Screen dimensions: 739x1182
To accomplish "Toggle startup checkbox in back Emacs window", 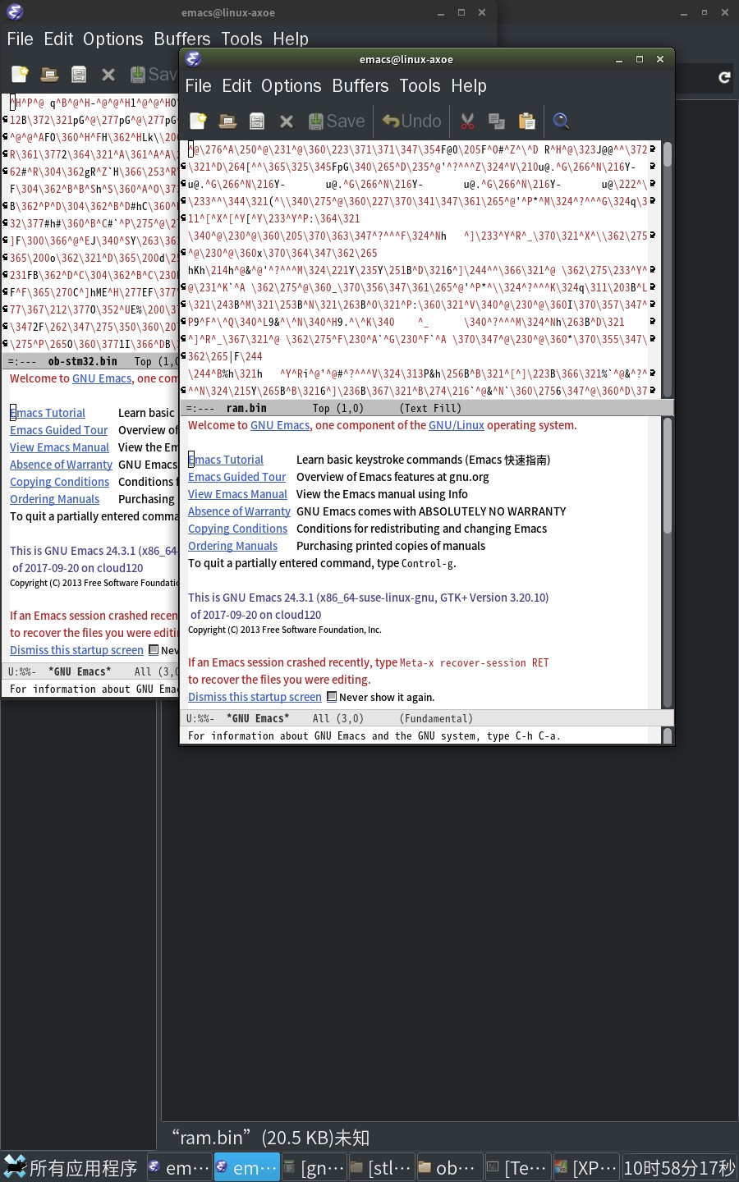I will (x=154, y=650).
